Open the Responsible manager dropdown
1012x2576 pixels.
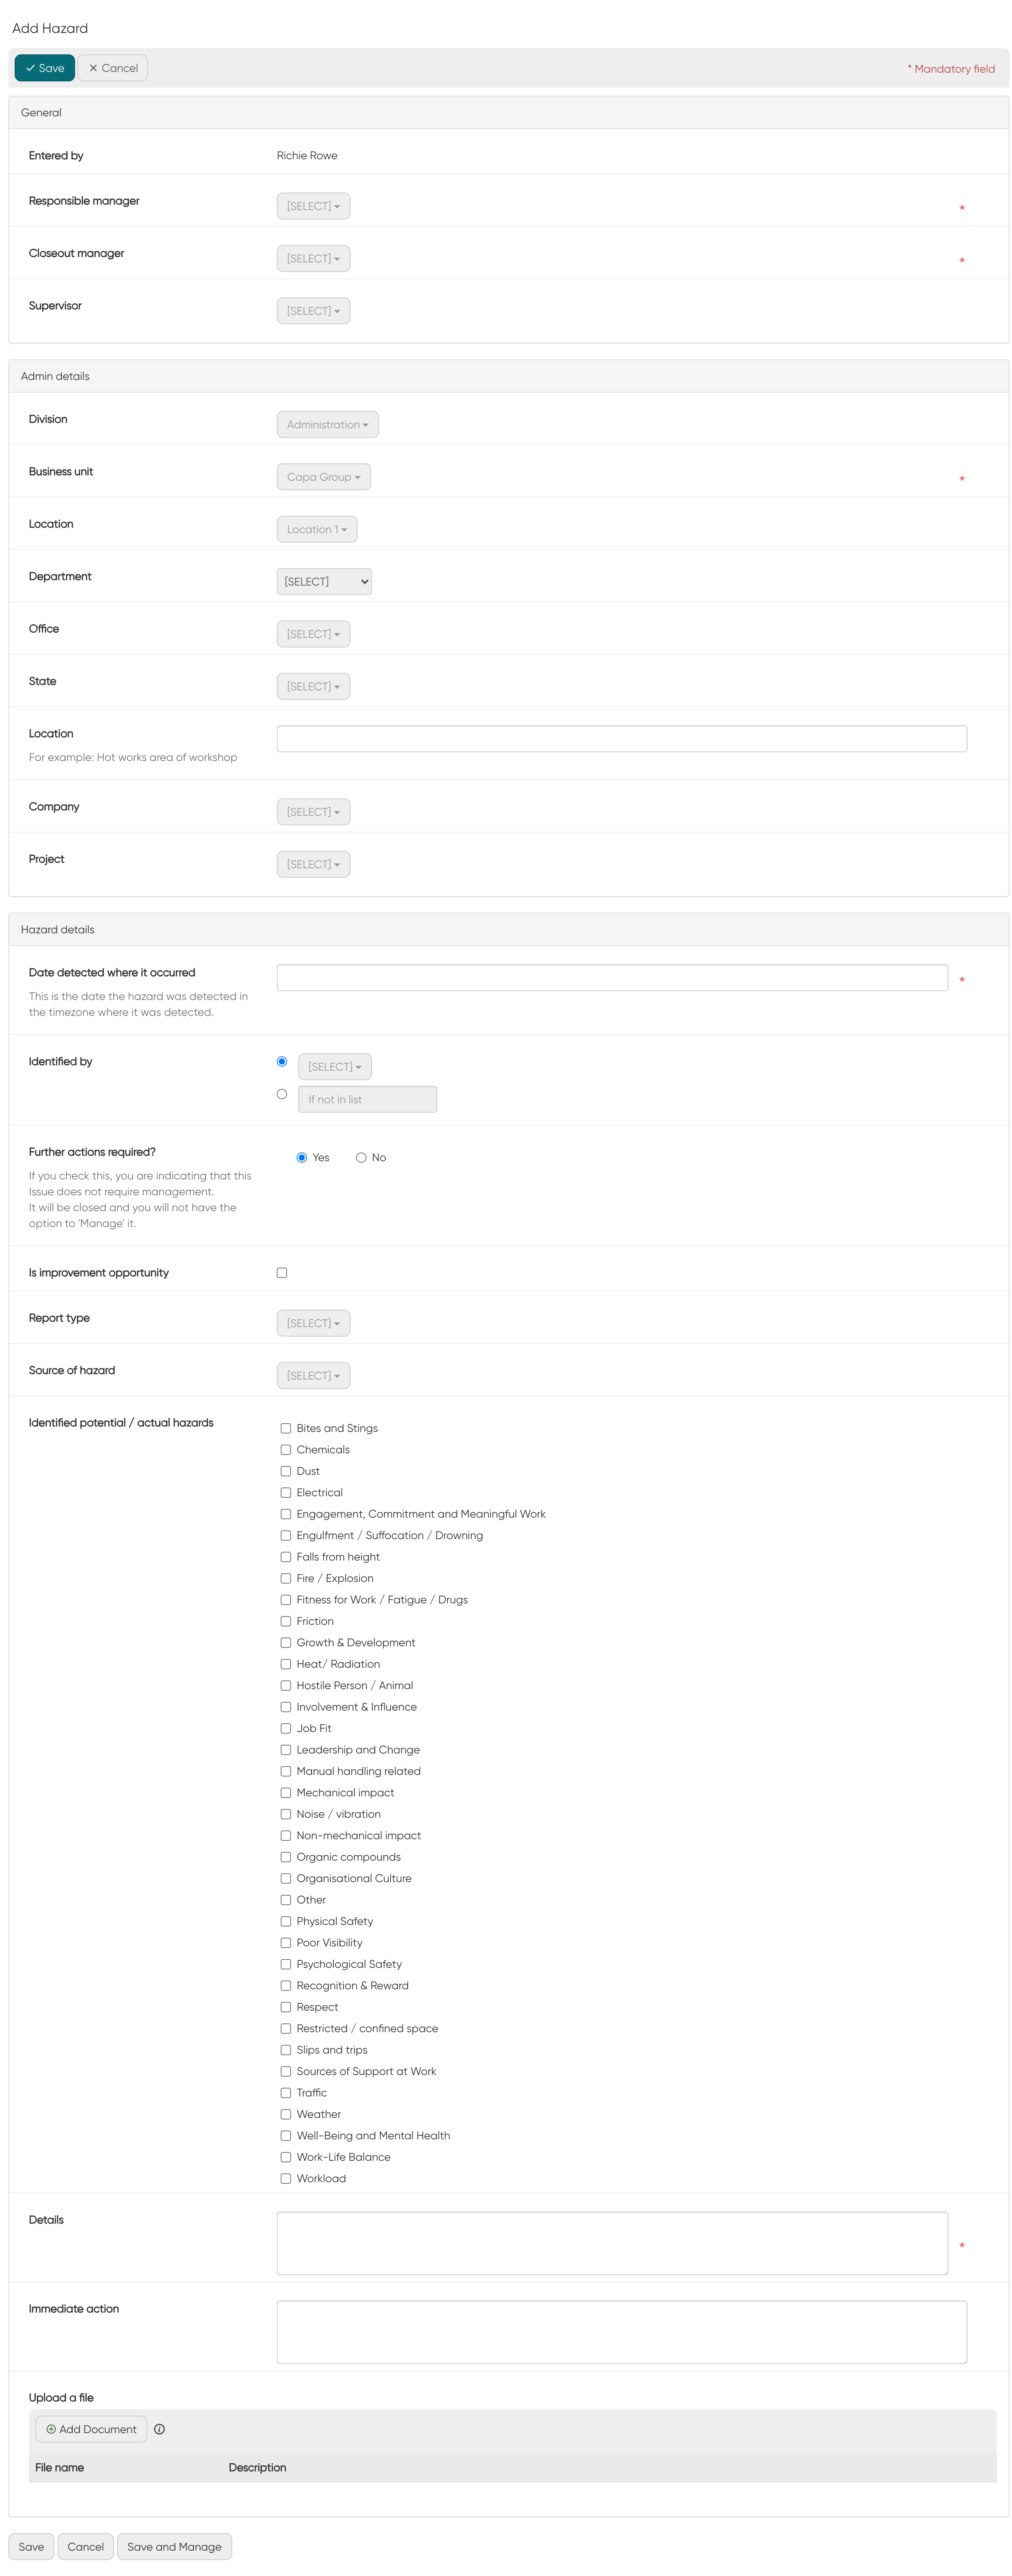coord(313,206)
